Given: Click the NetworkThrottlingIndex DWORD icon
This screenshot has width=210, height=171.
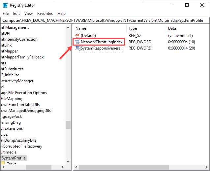Looking at the screenshot, I should (77, 42).
